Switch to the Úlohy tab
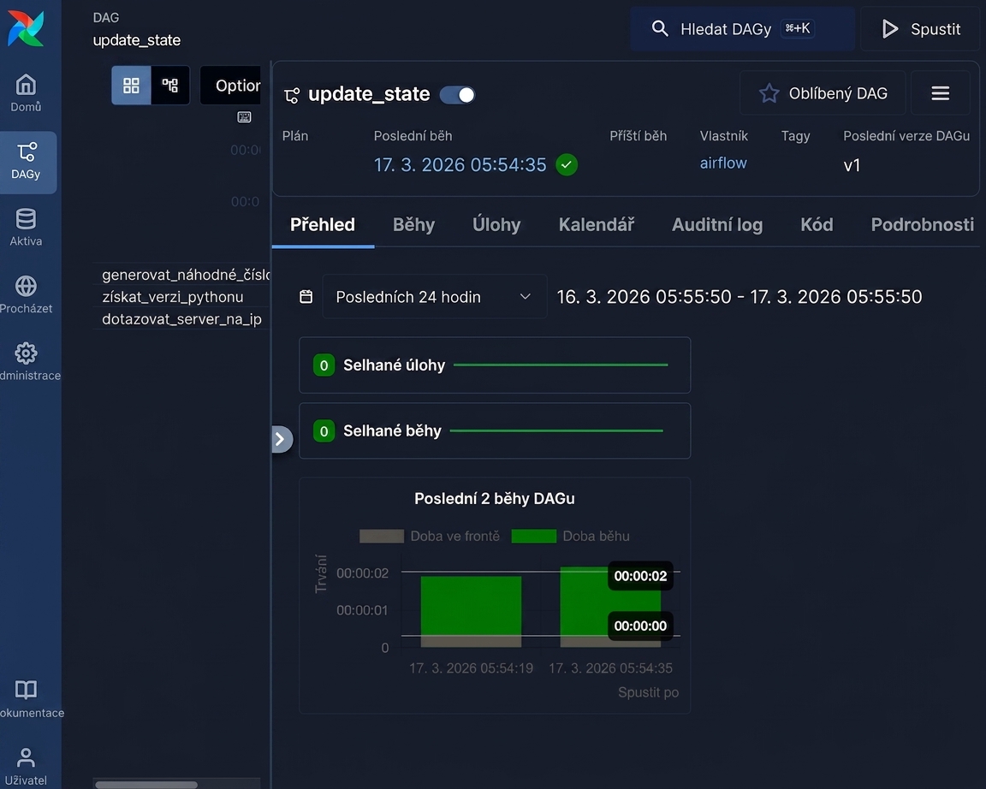This screenshot has width=986, height=789. click(x=496, y=225)
